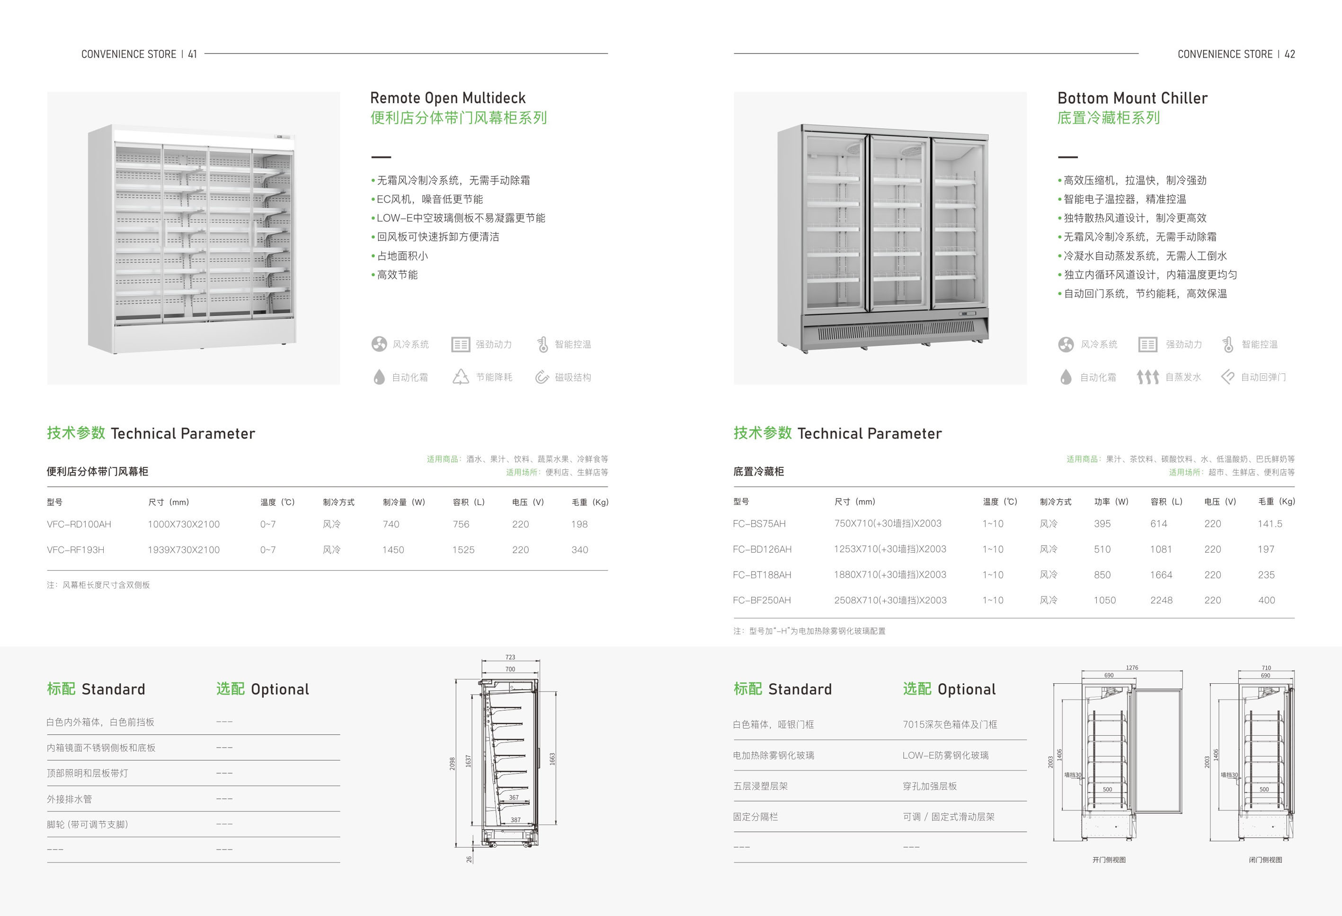
Task: Click the 强劲动力 icon under Remote Open Multideck
Action: pyautogui.click(x=460, y=344)
